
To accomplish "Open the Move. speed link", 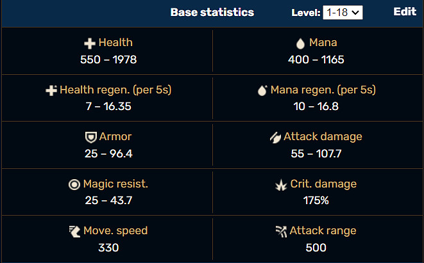I will coord(115,230).
